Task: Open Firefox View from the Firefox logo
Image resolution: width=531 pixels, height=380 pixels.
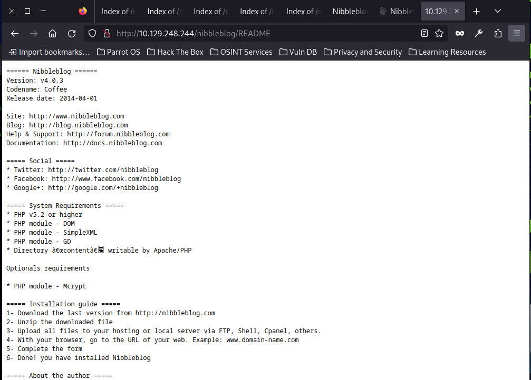Action: pyautogui.click(x=83, y=11)
